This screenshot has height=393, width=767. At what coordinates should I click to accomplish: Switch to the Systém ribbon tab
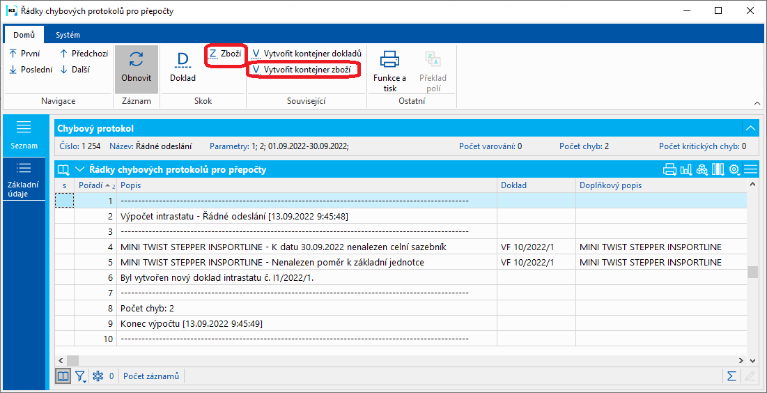68,35
